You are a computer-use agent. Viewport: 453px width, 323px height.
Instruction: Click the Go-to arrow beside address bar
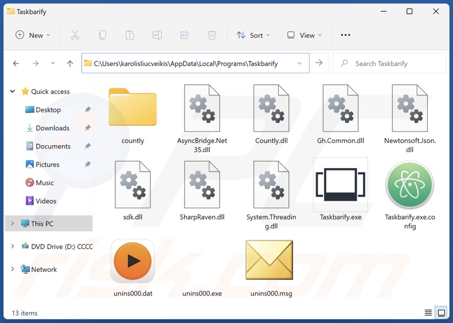point(319,63)
